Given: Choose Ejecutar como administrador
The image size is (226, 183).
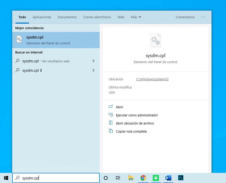Looking at the screenshot, I should tap(137, 115).
